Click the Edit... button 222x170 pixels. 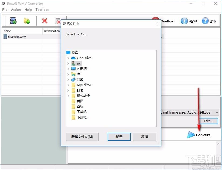click(208, 121)
